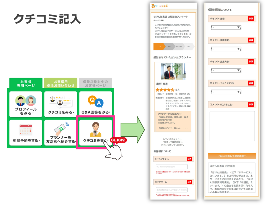Viewport: 269px width, 205px height.
Task: Open the 相談予約をする calendar tile
Action: 26,133
